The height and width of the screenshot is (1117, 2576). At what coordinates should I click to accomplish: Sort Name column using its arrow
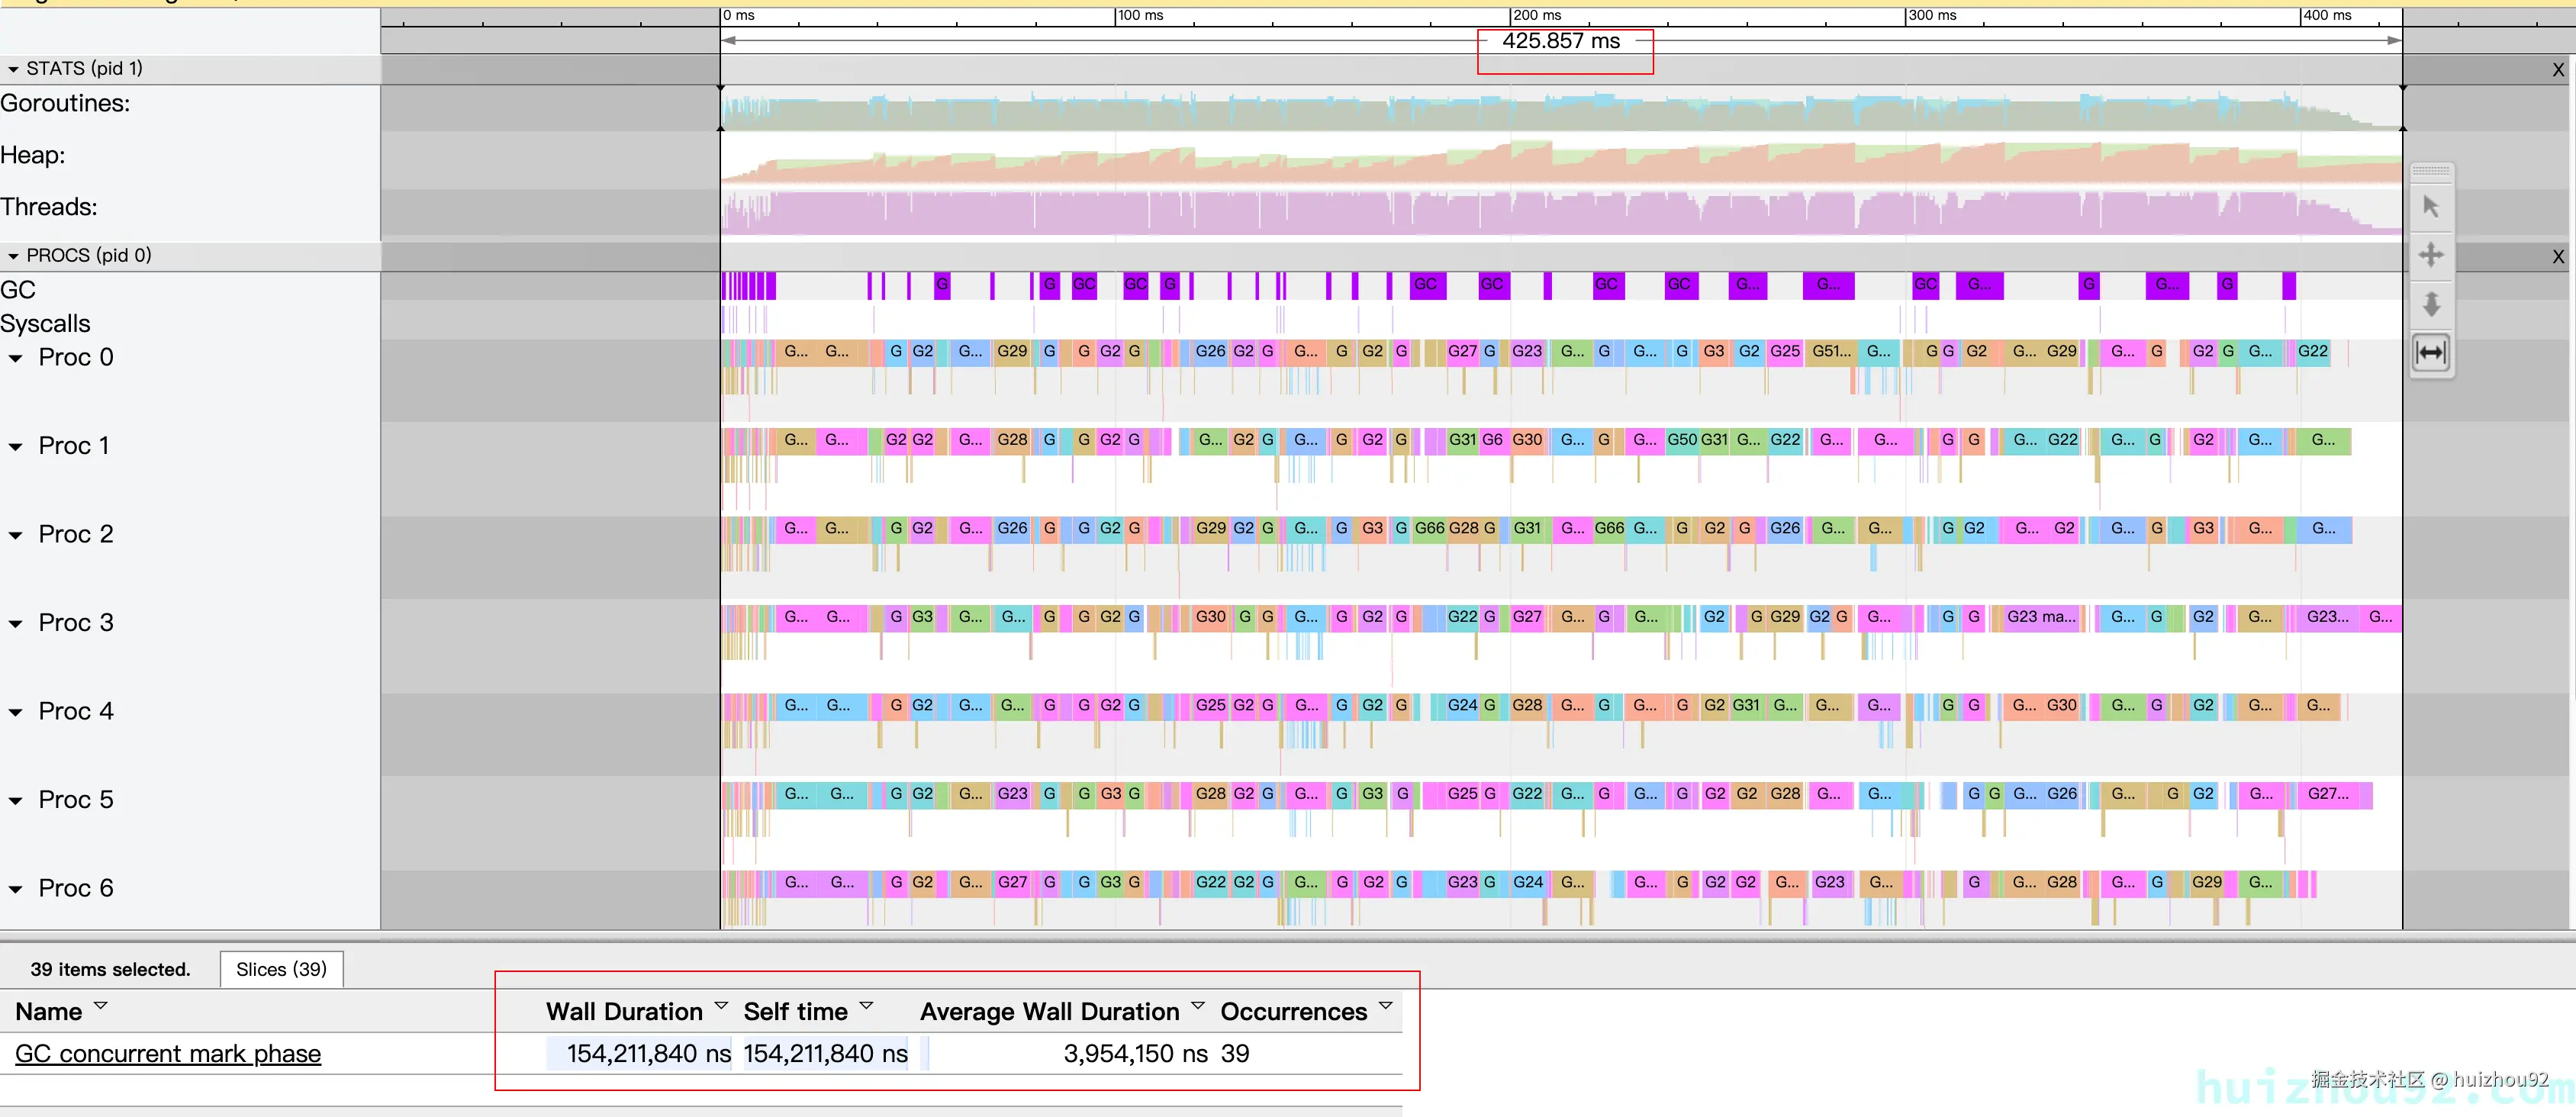coord(100,1006)
